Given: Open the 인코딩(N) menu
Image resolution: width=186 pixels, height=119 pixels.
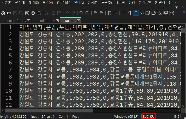Looking at the screenshot, I should coord(64,3).
